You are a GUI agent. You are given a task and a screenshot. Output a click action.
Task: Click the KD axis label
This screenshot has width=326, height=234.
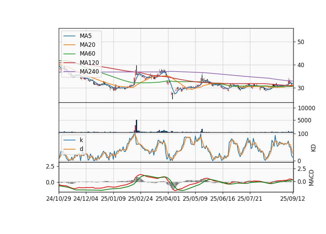[313, 148]
